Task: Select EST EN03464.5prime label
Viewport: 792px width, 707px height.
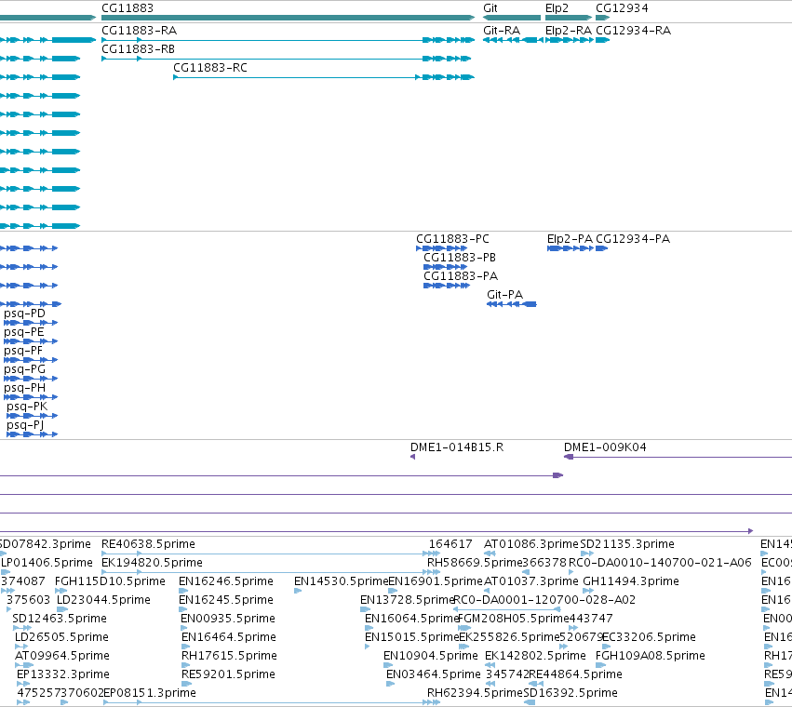Action: pos(434,674)
